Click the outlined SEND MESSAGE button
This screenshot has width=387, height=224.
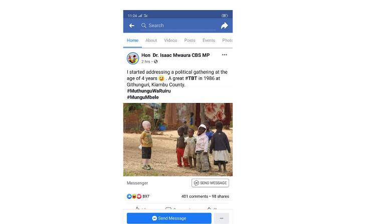coord(210,183)
